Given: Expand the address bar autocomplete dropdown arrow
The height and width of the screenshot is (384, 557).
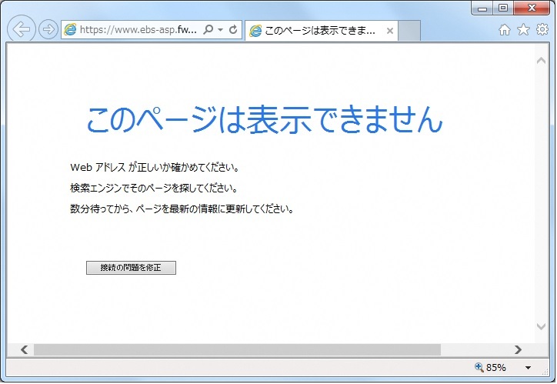Looking at the screenshot, I should pos(220,30).
